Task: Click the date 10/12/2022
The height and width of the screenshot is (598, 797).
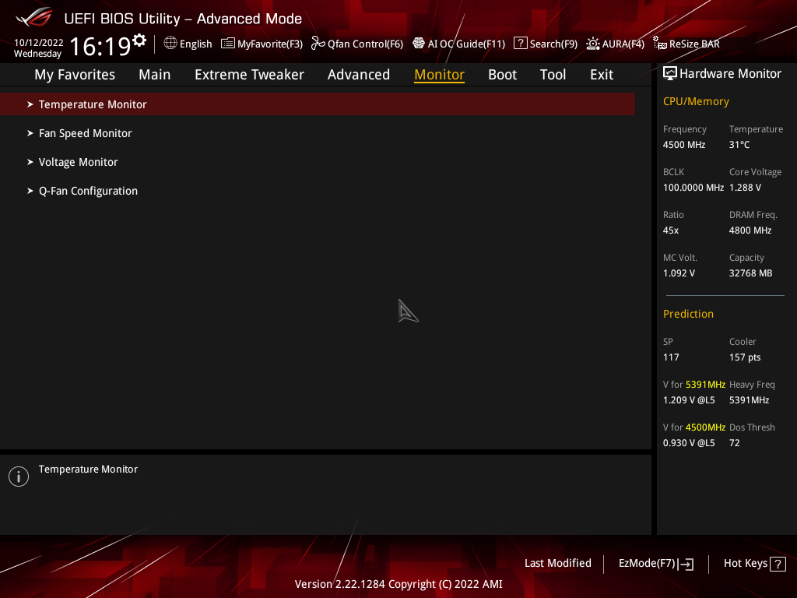Action: point(39,43)
